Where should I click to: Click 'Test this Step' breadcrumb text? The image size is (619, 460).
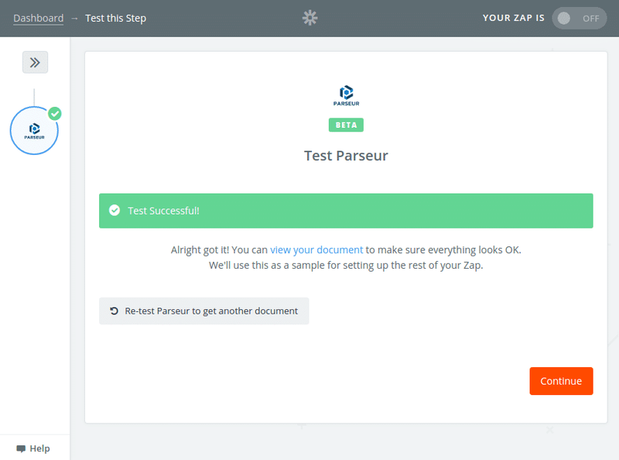115,18
